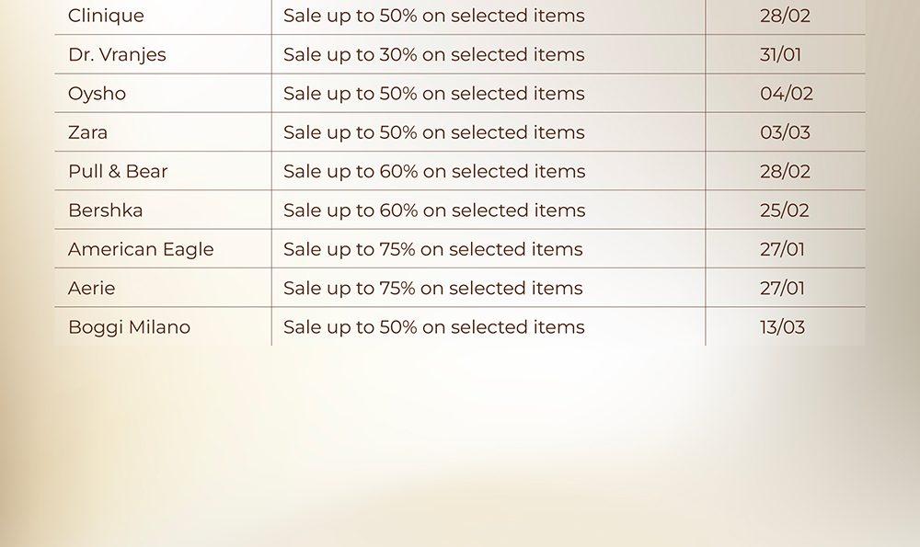Click American Eagle's 75% sale description

pos(432,249)
